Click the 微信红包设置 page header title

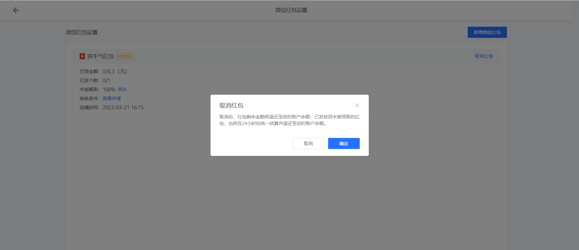(x=291, y=10)
